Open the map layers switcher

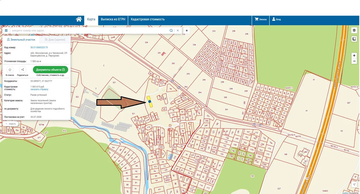pos(354,30)
